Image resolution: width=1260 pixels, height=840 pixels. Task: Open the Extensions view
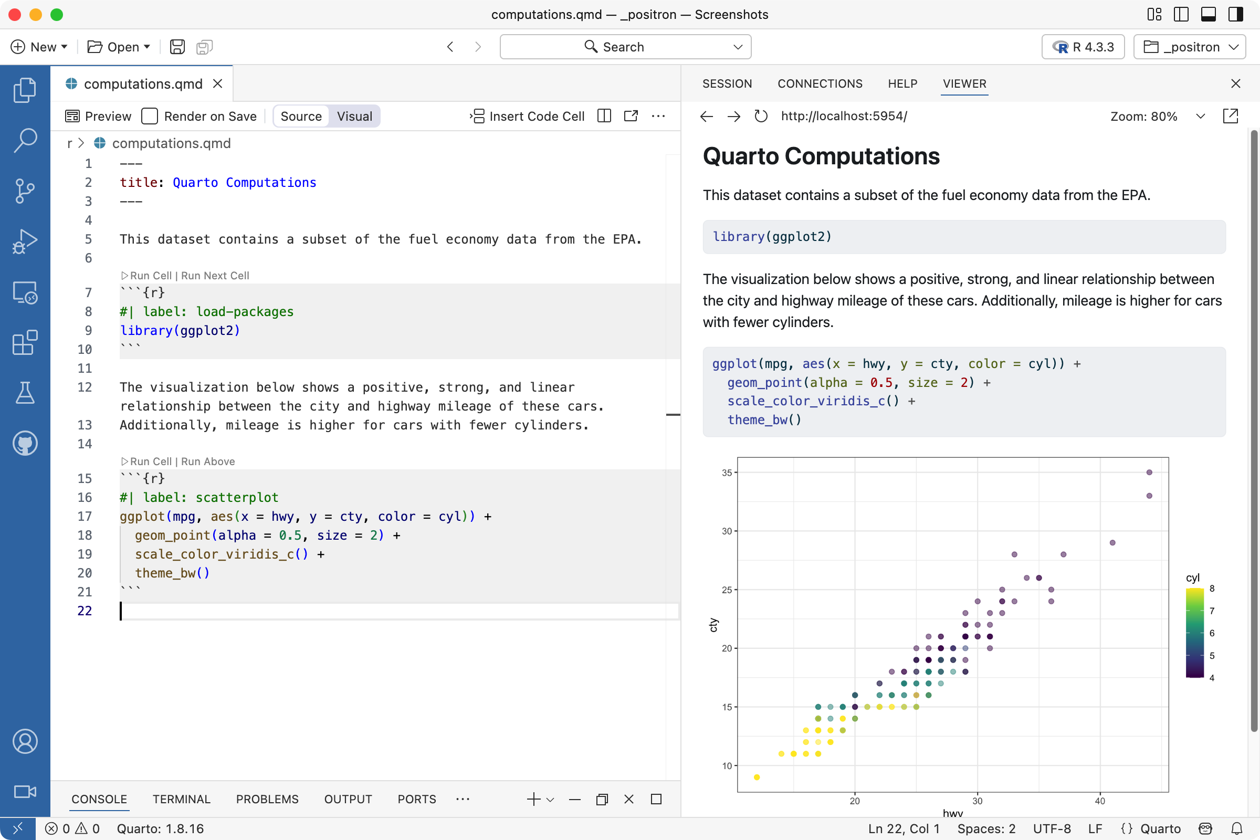pos(25,343)
